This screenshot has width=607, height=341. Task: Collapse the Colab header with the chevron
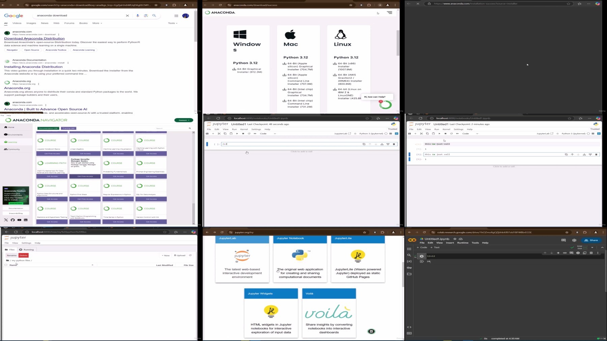point(602,247)
